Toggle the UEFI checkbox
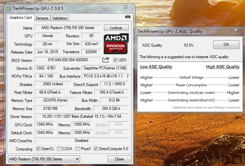Screen dimensions: 245x166 coord(115,60)
